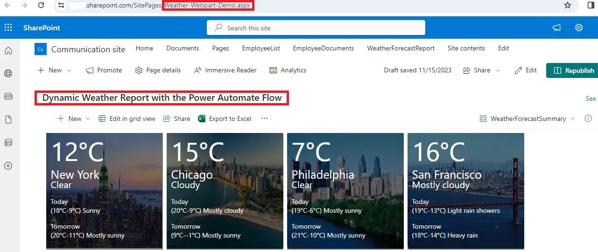Open My files page icon
Screen dimensions: 598x252
pos(8,119)
